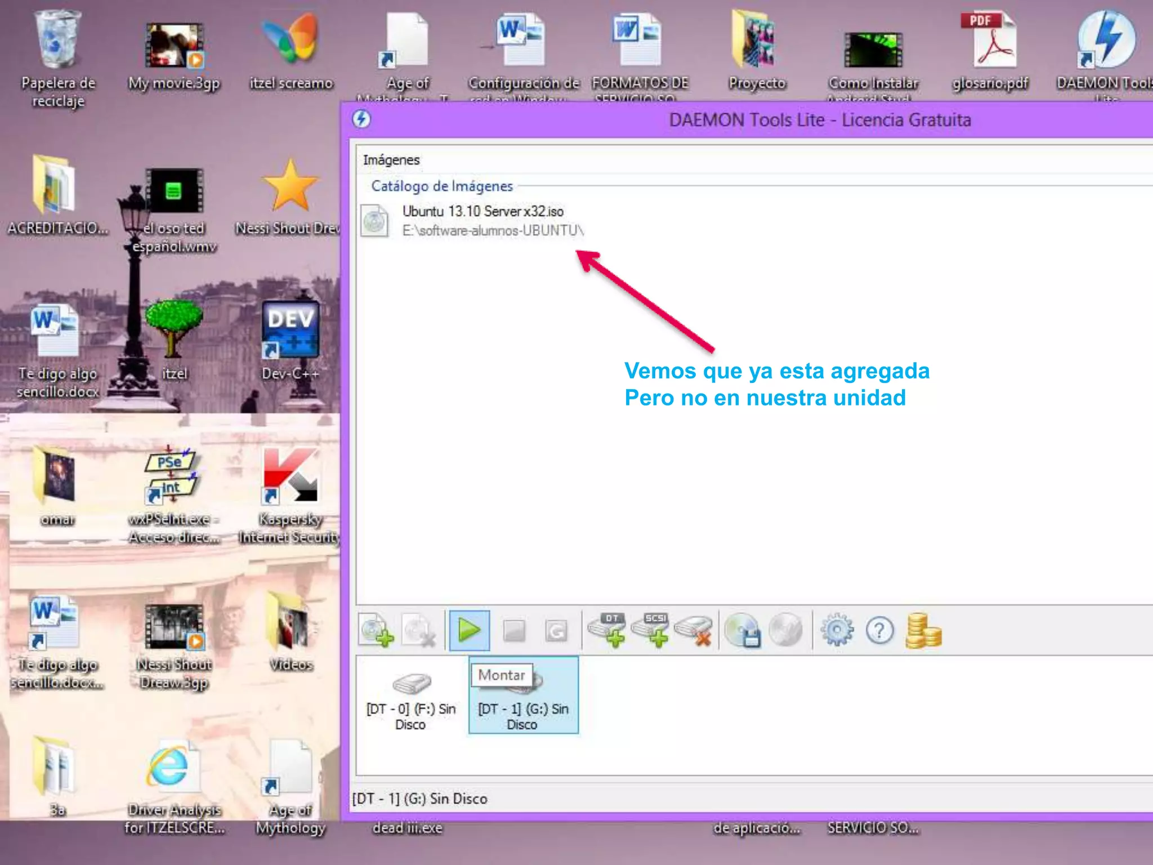The width and height of the screenshot is (1153, 865).
Task: Open Help with the question mark icon
Action: pyautogui.click(x=879, y=630)
